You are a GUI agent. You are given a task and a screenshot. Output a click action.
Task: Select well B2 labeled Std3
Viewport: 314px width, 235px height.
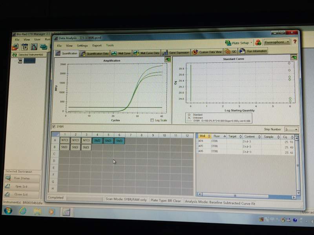point(75,147)
